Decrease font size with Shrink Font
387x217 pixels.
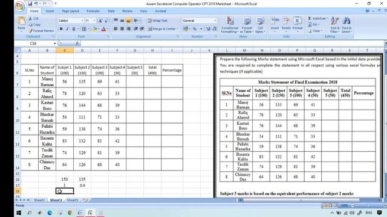click(x=106, y=21)
